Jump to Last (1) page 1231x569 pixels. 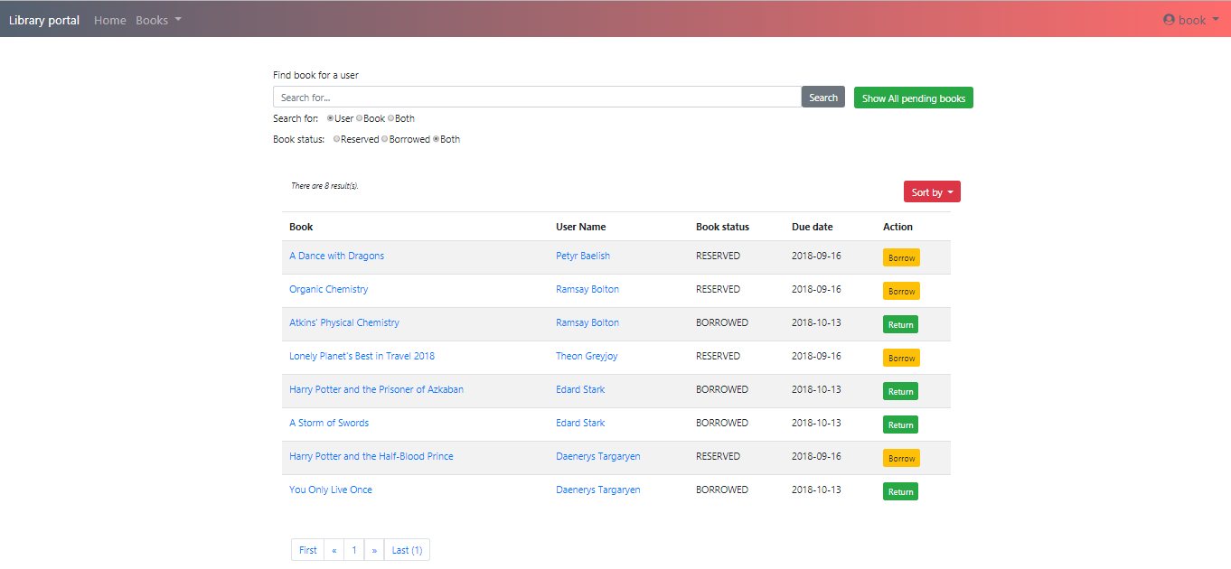click(407, 550)
